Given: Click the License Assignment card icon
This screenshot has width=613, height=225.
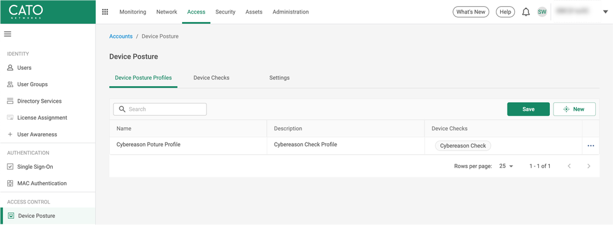Looking at the screenshot, I should coord(10,118).
